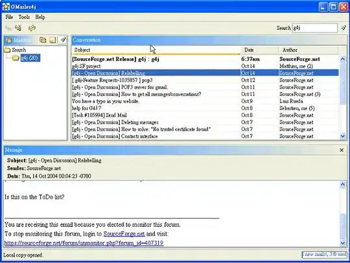350x263 pixels.
Task: Click the 'Oct 9' date cell
Action: click(x=247, y=101)
